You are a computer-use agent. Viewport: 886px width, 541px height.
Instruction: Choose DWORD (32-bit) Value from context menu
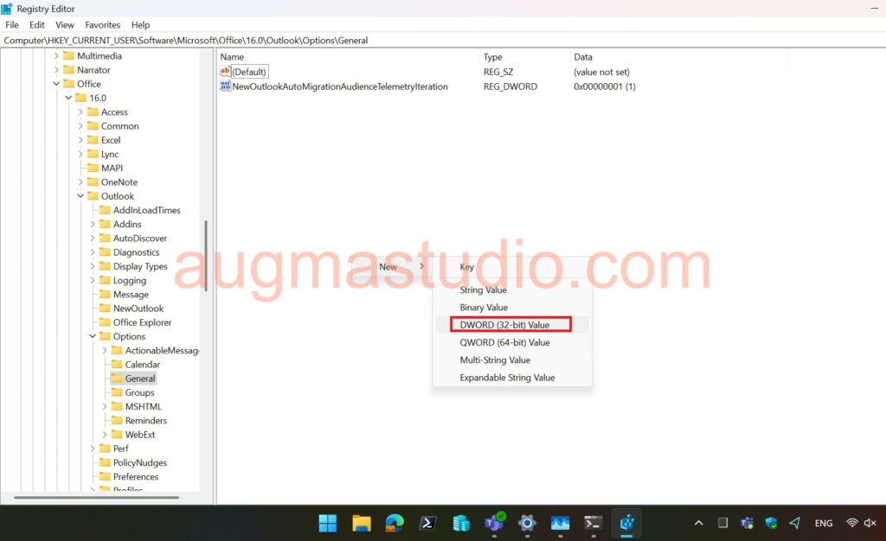(x=504, y=325)
